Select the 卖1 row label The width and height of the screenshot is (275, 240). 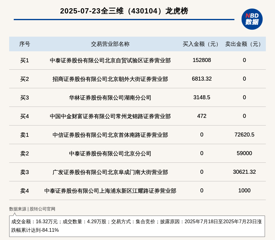click(x=24, y=135)
